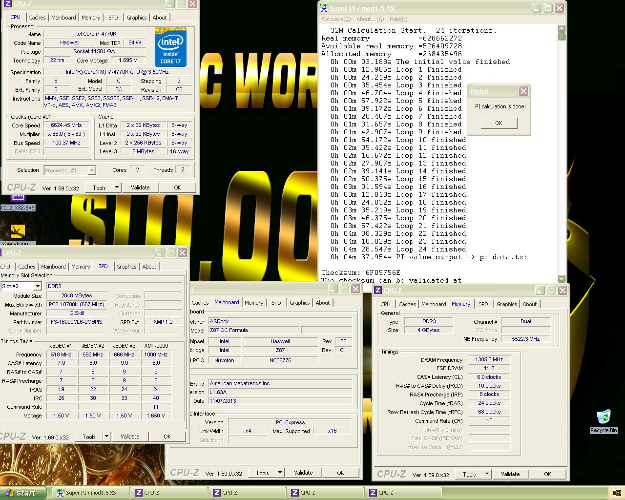
Task: Select Memory tab in SPD window
Action: pos(81,267)
